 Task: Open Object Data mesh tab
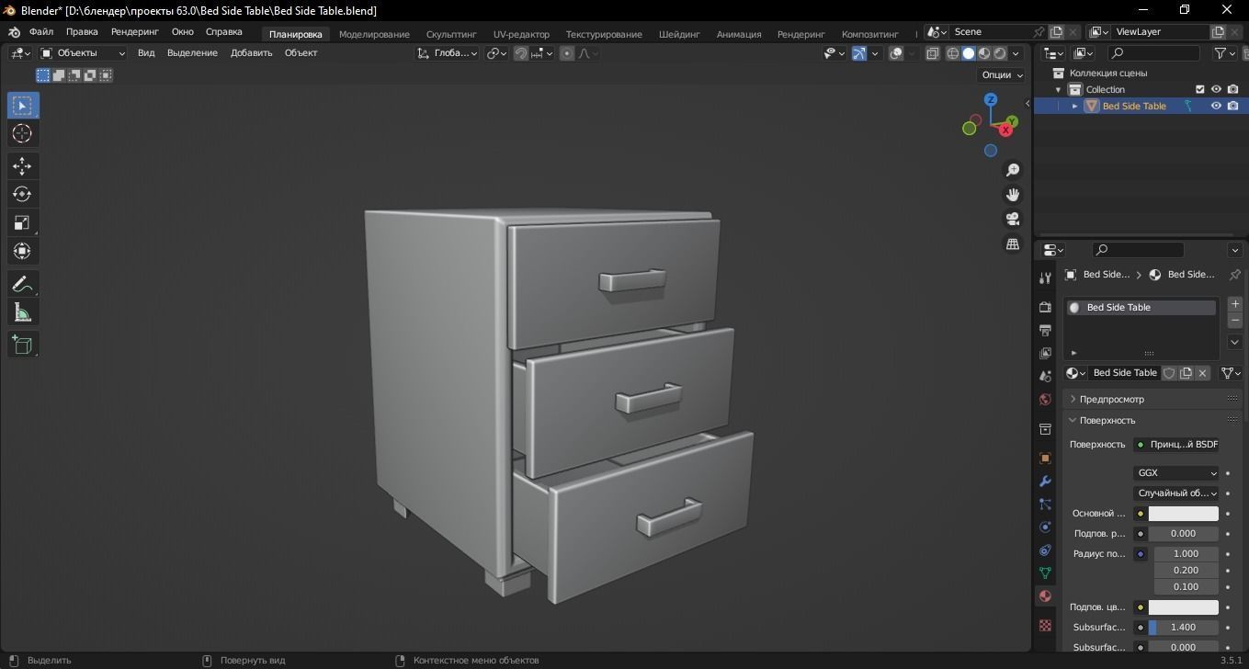click(x=1045, y=573)
